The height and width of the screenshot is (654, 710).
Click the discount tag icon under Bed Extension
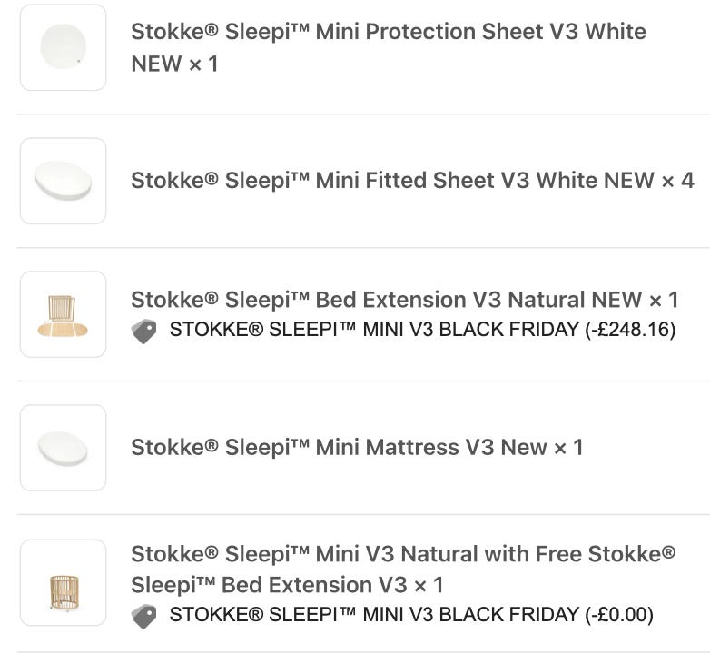tap(143, 332)
